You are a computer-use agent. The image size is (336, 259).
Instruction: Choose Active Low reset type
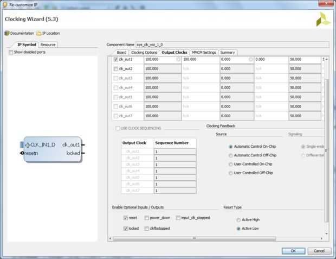238,229
